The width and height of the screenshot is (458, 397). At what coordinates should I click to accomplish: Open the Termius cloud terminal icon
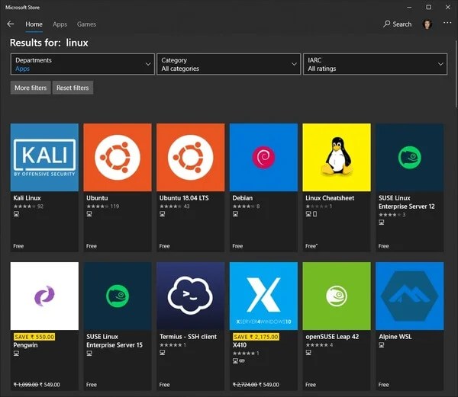click(x=190, y=296)
